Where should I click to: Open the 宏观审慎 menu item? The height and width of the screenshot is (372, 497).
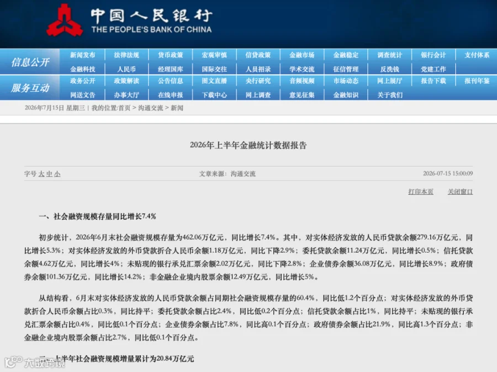214,55
